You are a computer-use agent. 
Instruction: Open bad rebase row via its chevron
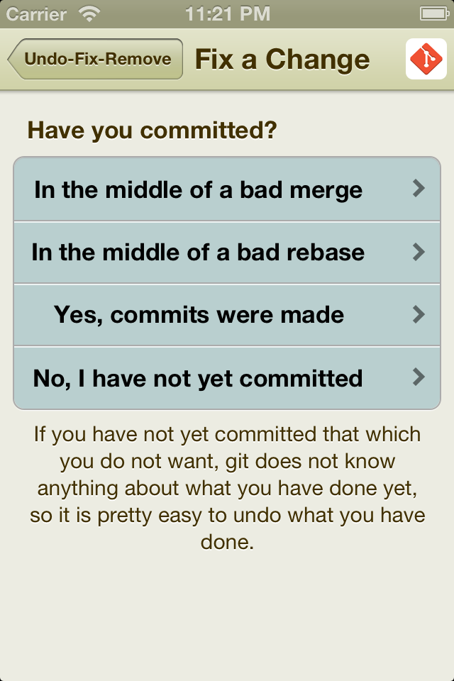click(x=419, y=252)
